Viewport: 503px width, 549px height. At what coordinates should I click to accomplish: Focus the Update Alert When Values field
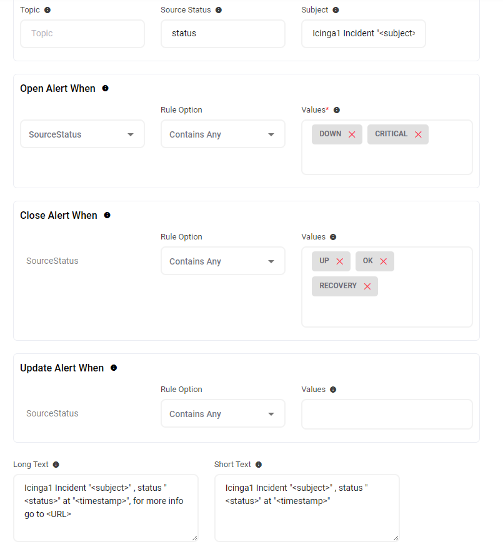(x=387, y=415)
